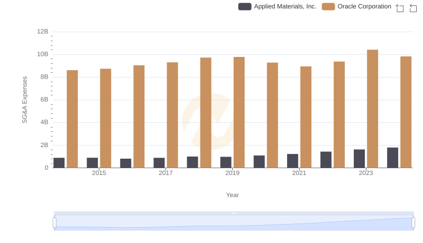Screen dimensions: 423x243
Task: Click the last Oracle bar at right edge
Action: pos(406,112)
